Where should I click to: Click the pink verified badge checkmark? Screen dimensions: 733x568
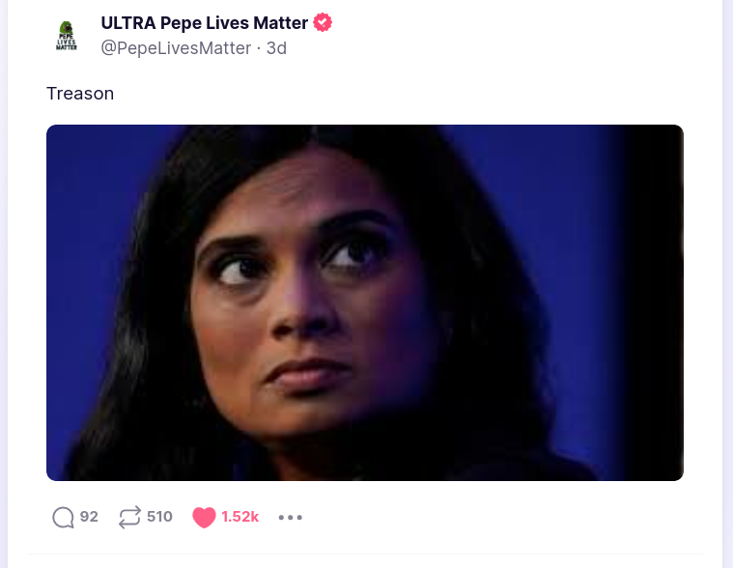pyautogui.click(x=323, y=22)
